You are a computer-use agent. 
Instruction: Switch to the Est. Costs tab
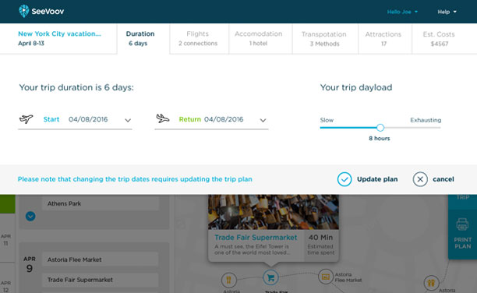pos(444,39)
